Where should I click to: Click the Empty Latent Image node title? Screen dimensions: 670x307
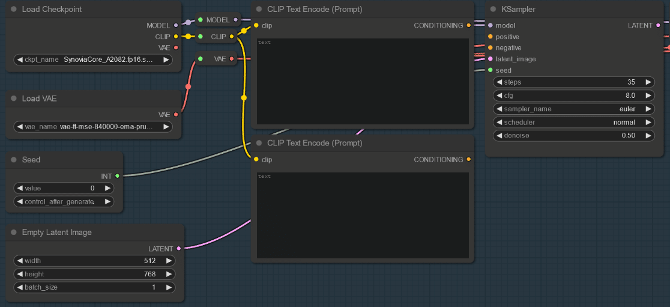click(57, 233)
